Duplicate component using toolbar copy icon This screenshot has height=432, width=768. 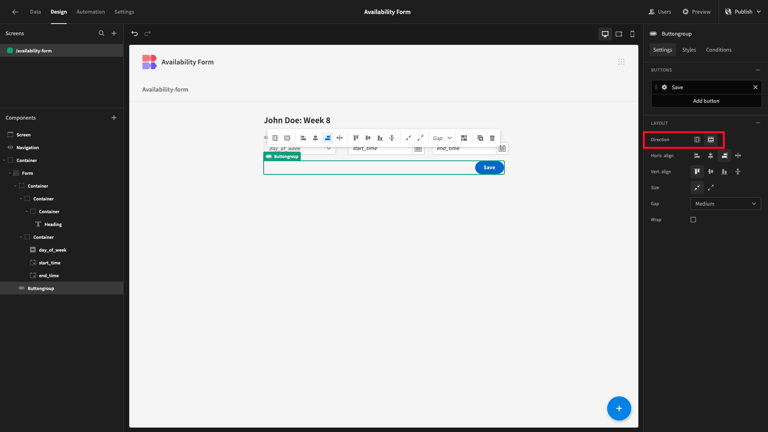click(480, 138)
